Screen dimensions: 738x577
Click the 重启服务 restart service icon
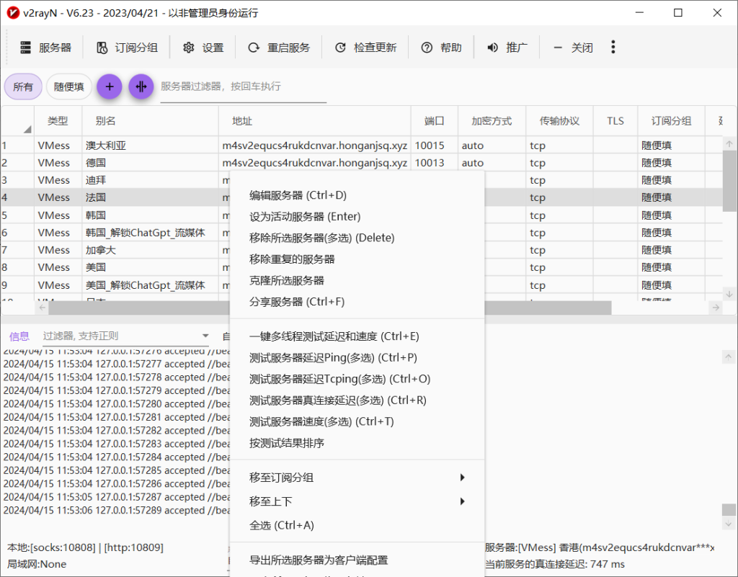[253, 48]
